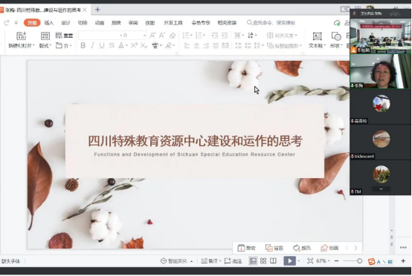Toggle Italic formatting button
412x276 pixels.
pos(92,45)
